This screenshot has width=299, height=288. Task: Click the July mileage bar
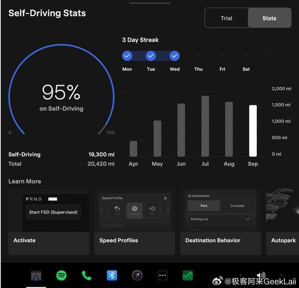[205, 126]
